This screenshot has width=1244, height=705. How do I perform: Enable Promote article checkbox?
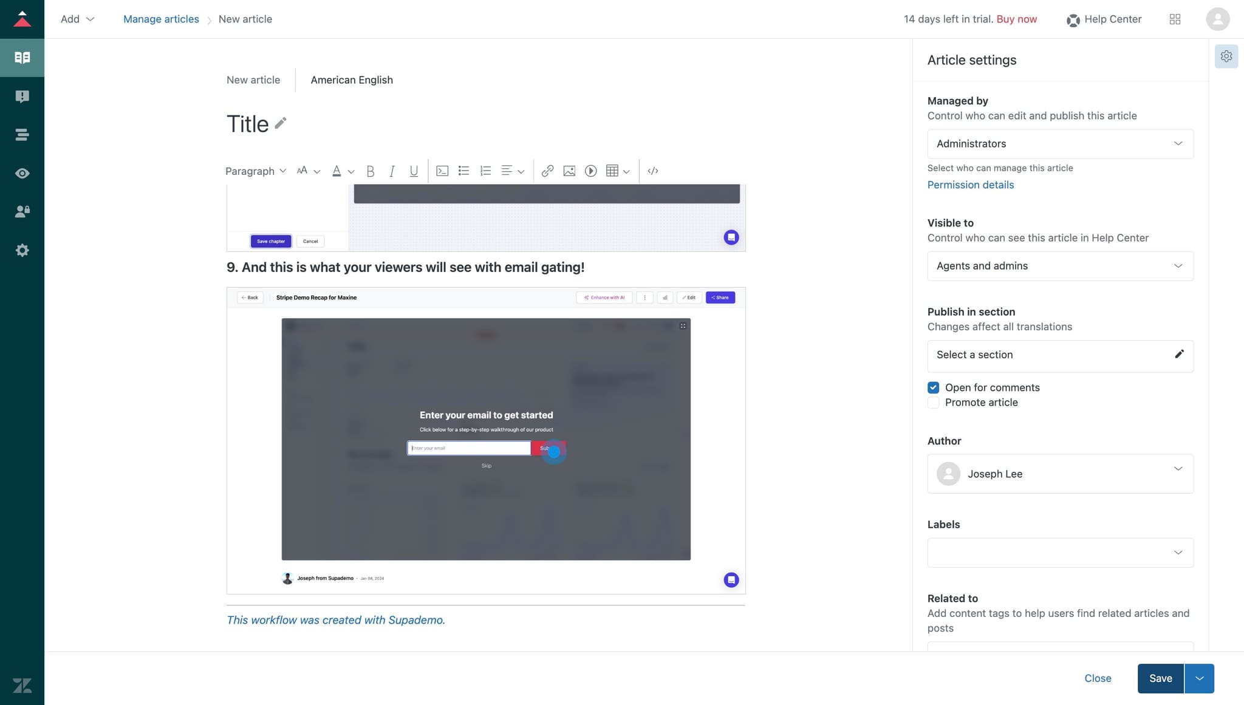point(934,403)
